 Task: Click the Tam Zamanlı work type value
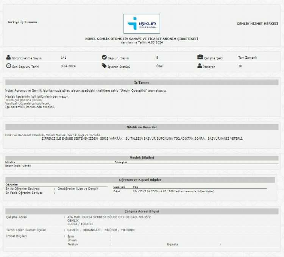(248, 58)
